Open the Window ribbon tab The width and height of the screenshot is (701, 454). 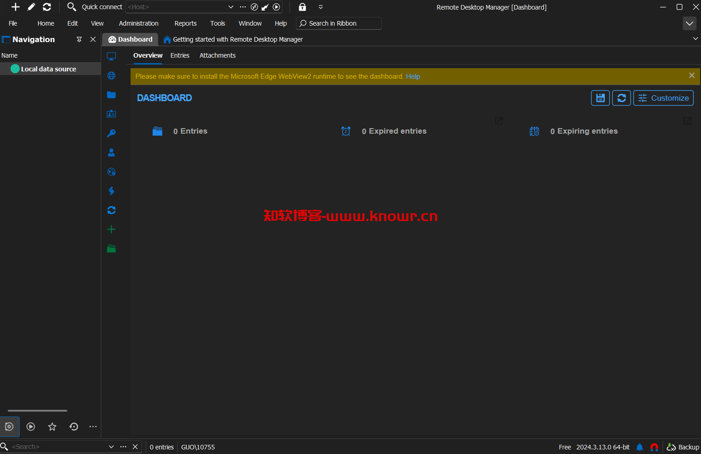(250, 23)
